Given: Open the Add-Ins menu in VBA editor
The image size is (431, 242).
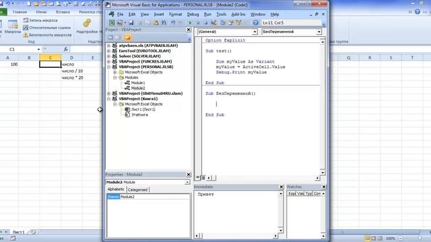Looking at the screenshot, I should point(238,14).
